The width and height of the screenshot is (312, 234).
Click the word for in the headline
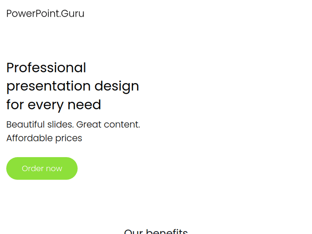pyautogui.click(x=15, y=105)
